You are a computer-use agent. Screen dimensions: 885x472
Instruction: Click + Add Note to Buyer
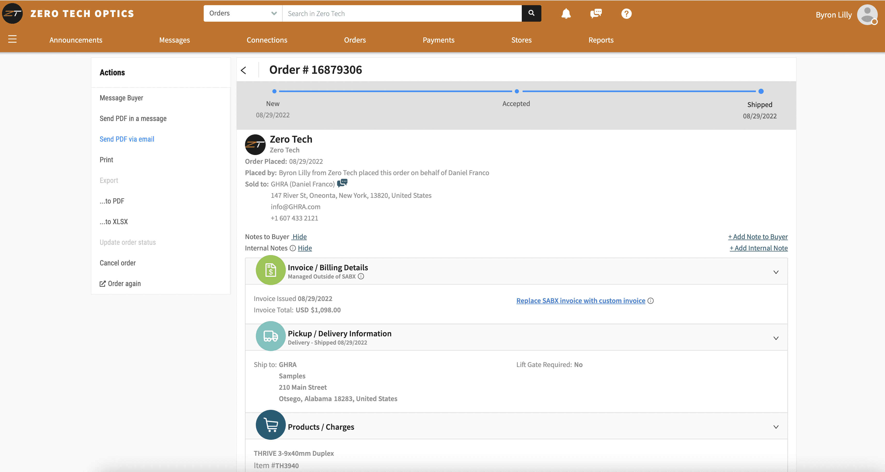point(758,237)
